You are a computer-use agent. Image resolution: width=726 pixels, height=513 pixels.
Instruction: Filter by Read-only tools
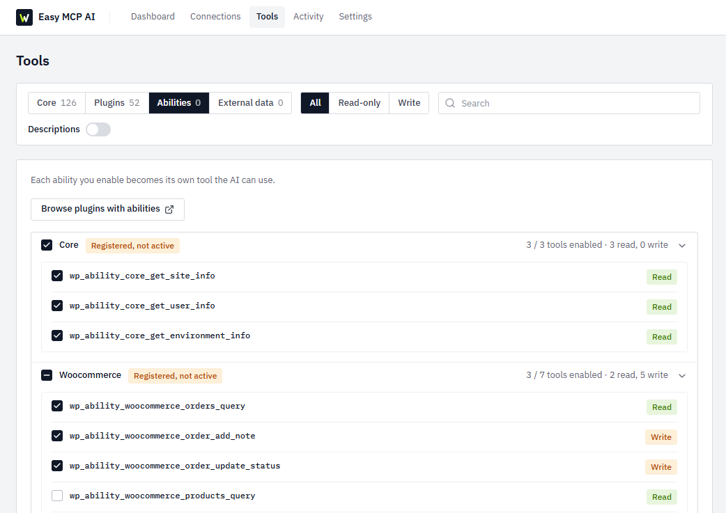pos(360,103)
